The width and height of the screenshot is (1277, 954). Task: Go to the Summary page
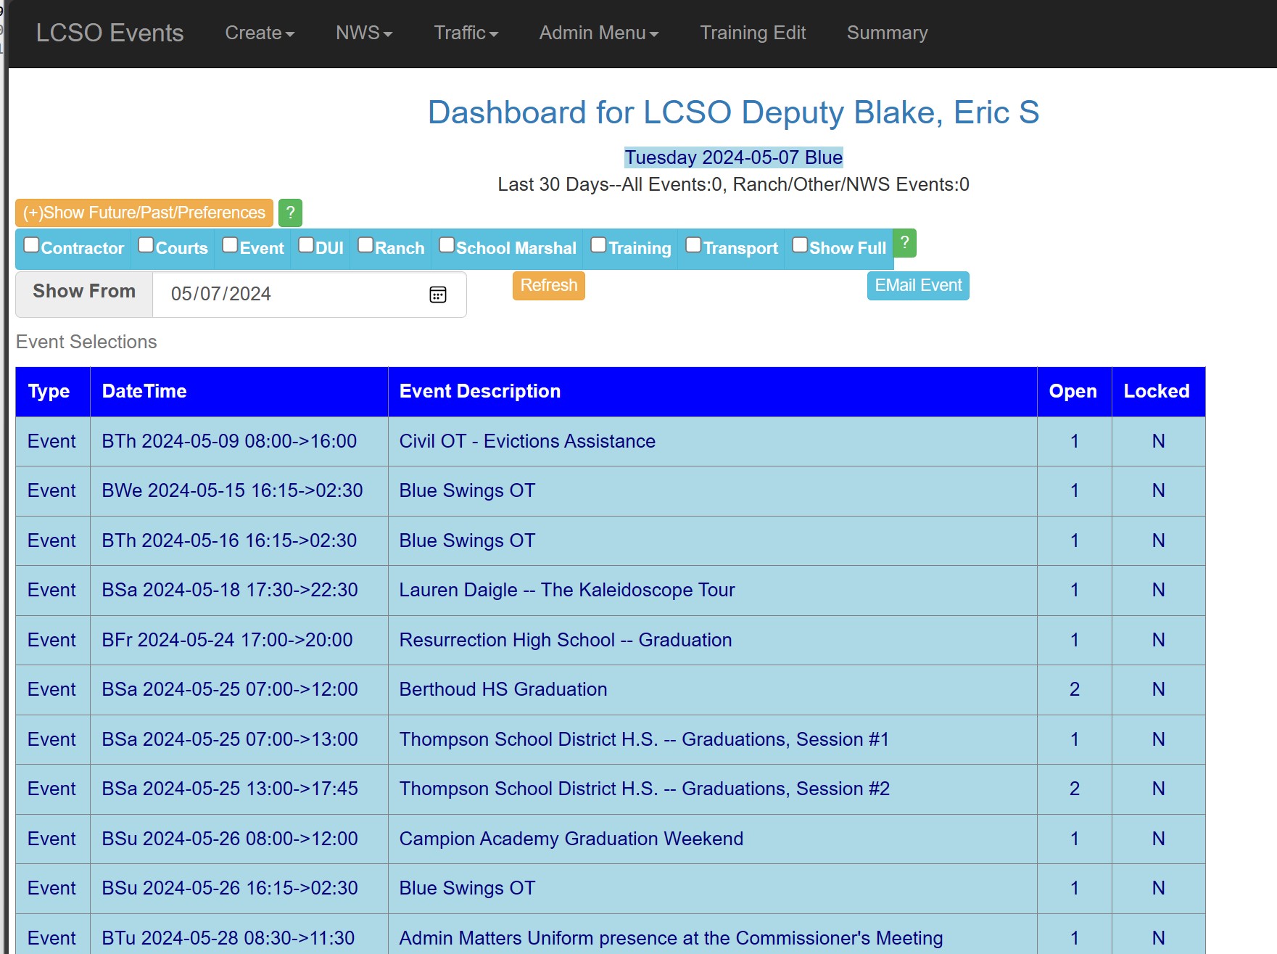(887, 33)
